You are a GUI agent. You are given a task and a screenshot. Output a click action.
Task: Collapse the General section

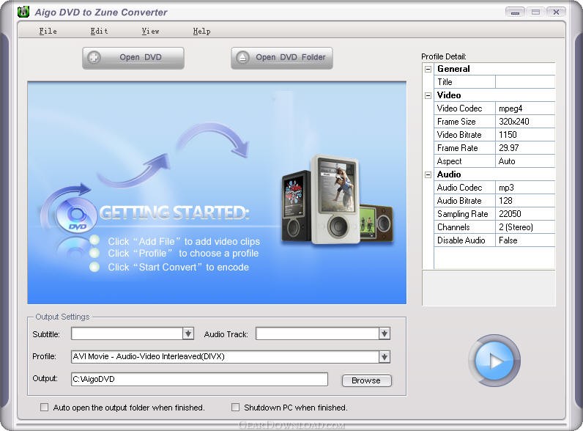point(428,69)
